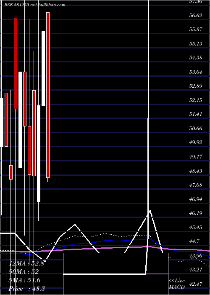The image size is (210, 295).
Task: Click the 45.45 price axis label
Action: click(196, 228)
